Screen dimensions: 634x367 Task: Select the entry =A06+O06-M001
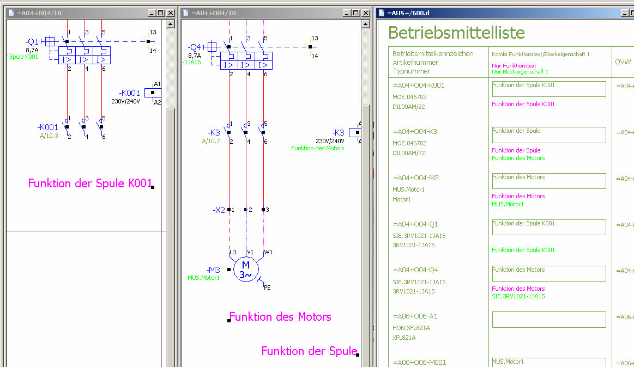[420, 363]
